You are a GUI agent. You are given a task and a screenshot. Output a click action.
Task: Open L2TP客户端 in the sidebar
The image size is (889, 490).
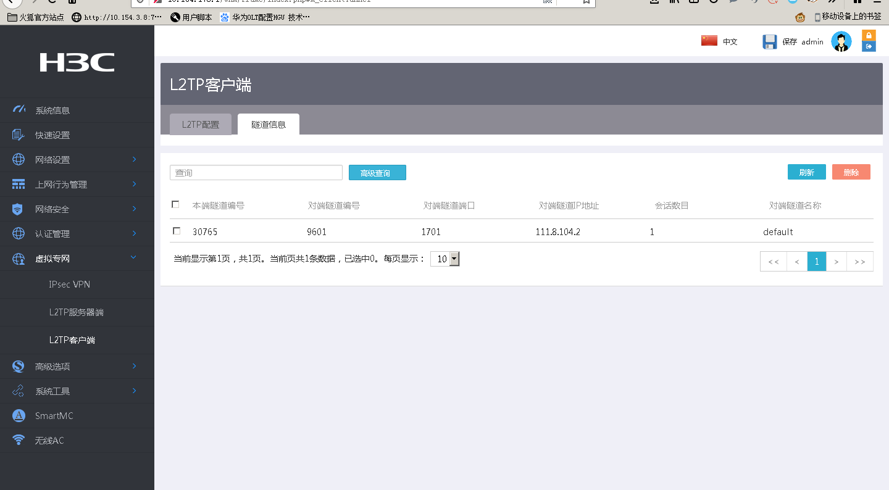72,340
